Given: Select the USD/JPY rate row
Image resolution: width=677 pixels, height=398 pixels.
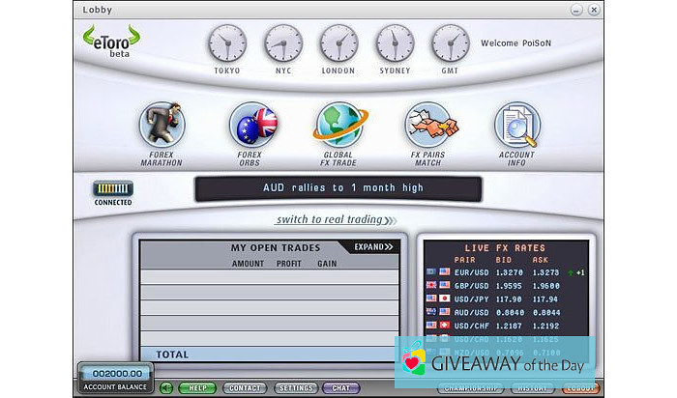Looking at the screenshot, I should 503,298.
